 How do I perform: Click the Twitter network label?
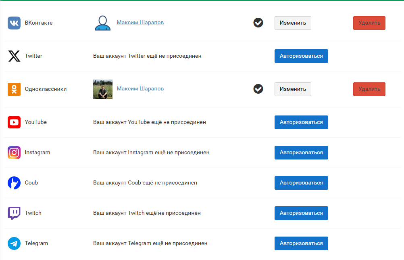click(33, 56)
